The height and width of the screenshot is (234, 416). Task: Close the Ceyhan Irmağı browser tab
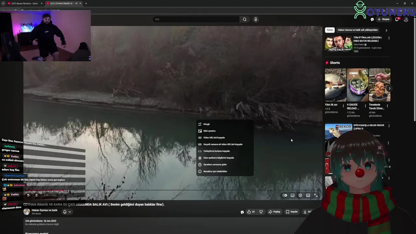pos(80,3)
